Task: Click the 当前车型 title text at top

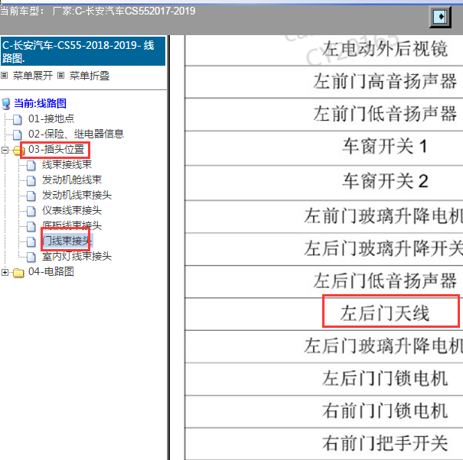Action: [x=98, y=11]
